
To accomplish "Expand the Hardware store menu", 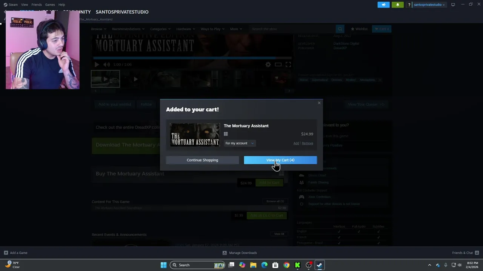I will [x=186, y=29].
